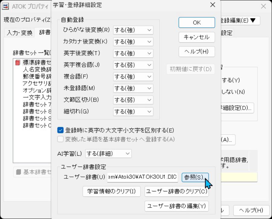272x219 pixels.
Task: Click the キャンセル button in the dialog
Action: click(197, 37)
